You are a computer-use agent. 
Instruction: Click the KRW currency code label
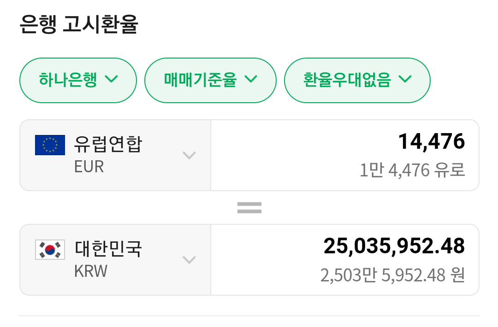[91, 271]
